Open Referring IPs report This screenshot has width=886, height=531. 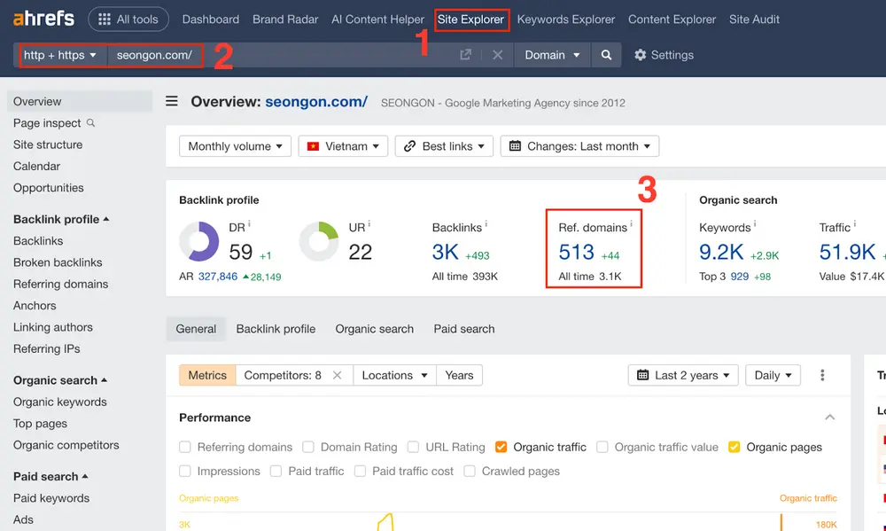tap(46, 348)
